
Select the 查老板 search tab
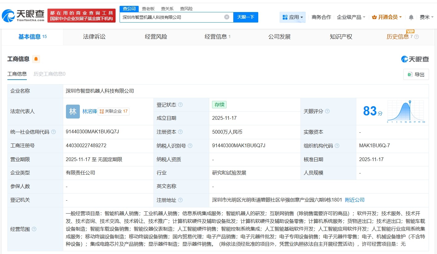[x=149, y=9]
